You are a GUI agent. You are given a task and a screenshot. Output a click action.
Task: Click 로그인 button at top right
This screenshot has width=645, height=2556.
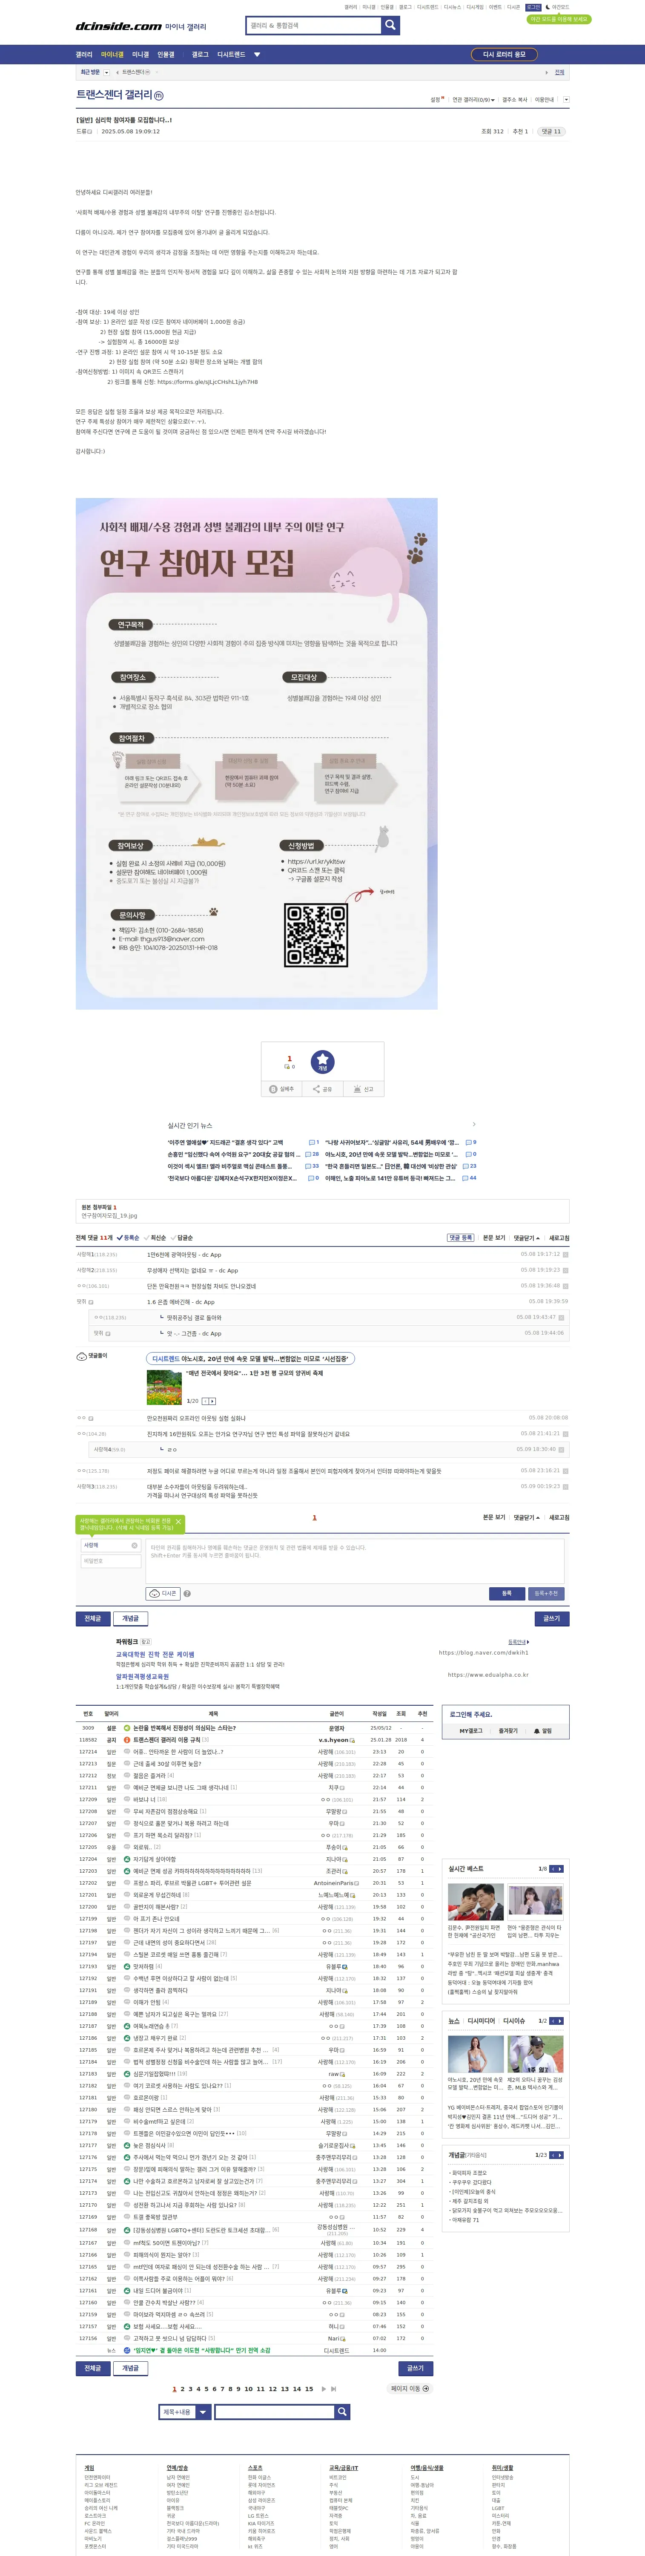pyautogui.click(x=533, y=7)
